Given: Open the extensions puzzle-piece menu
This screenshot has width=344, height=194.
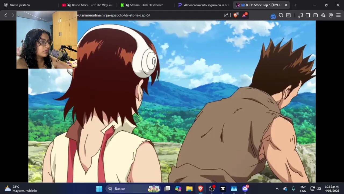Looking at the screenshot, I should 281,15.
